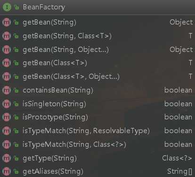Screen dimensions: 195x177
Task: Click the String[] return type of getAliases
Action: (x=179, y=171)
